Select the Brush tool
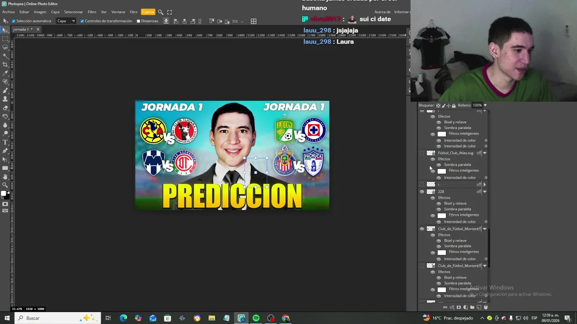 [5, 90]
